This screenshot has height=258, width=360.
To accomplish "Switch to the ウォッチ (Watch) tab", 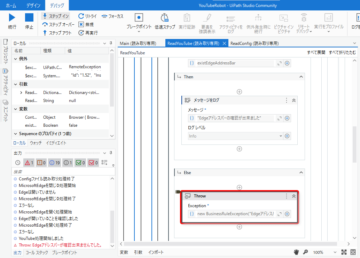I will (36, 143).
